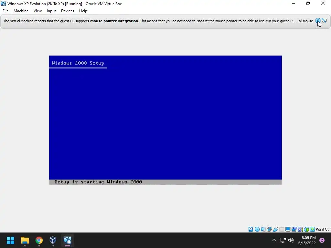The width and height of the screenshot is (331, 248).
Task: Click the USB devices indicator
Action: pyautogui.click(x=275, y=229)
